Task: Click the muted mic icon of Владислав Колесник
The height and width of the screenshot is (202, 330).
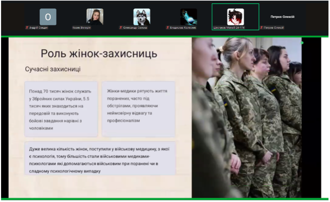Action: (x=168, y=28)
